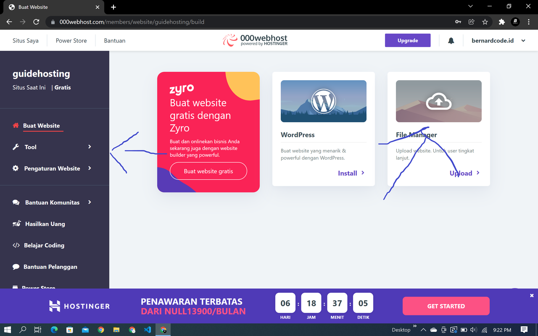Open Chrome tab search dropdown arrow
The width and height of the screenshot is (538, 336).
[x=470, y=6]
